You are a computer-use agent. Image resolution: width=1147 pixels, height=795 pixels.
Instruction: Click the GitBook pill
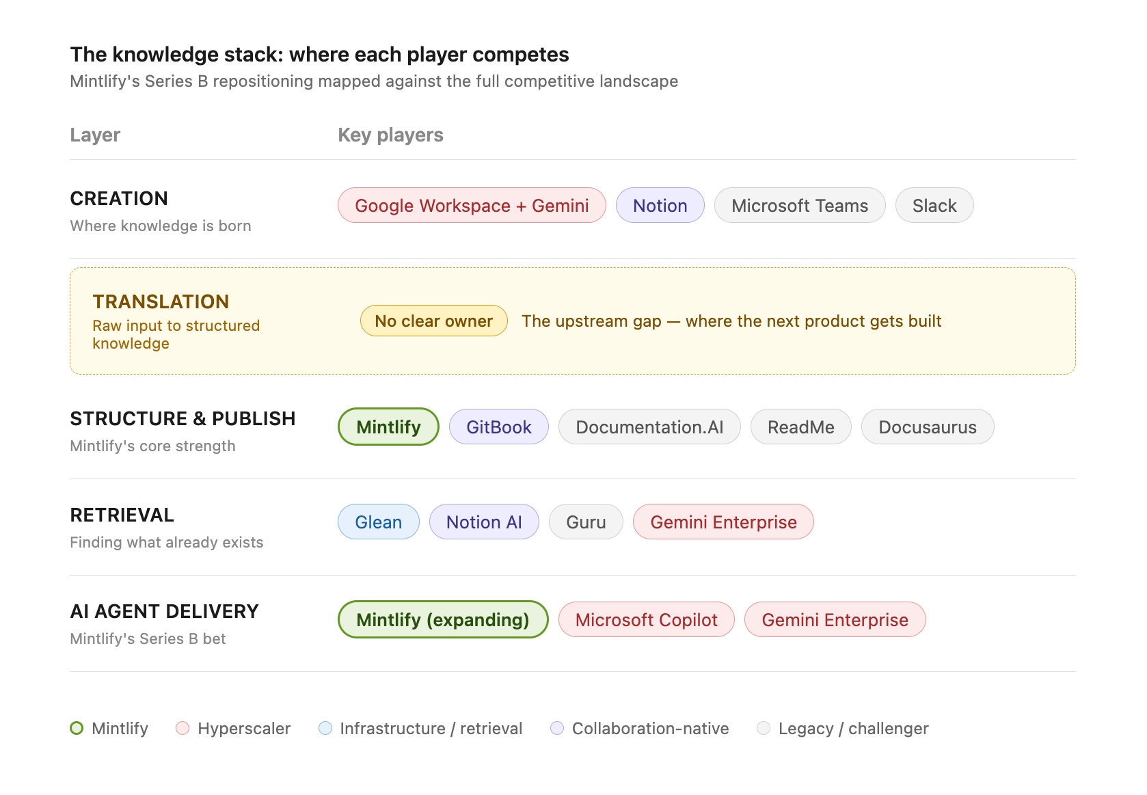[499, 427]
